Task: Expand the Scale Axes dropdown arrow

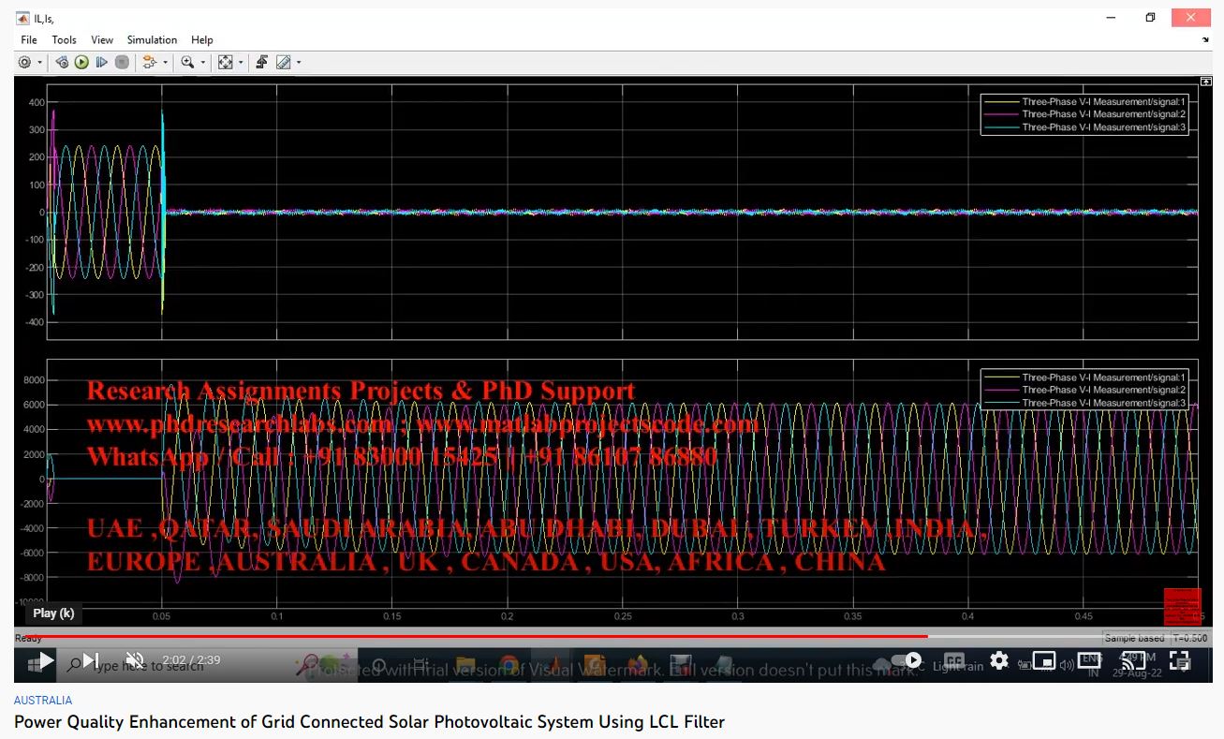Action: point(241,63)
